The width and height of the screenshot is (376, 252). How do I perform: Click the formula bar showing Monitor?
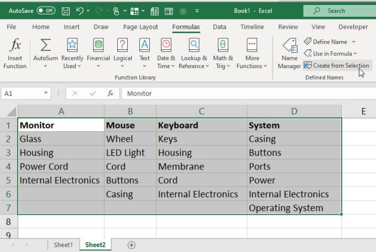[x=243, y=94]
